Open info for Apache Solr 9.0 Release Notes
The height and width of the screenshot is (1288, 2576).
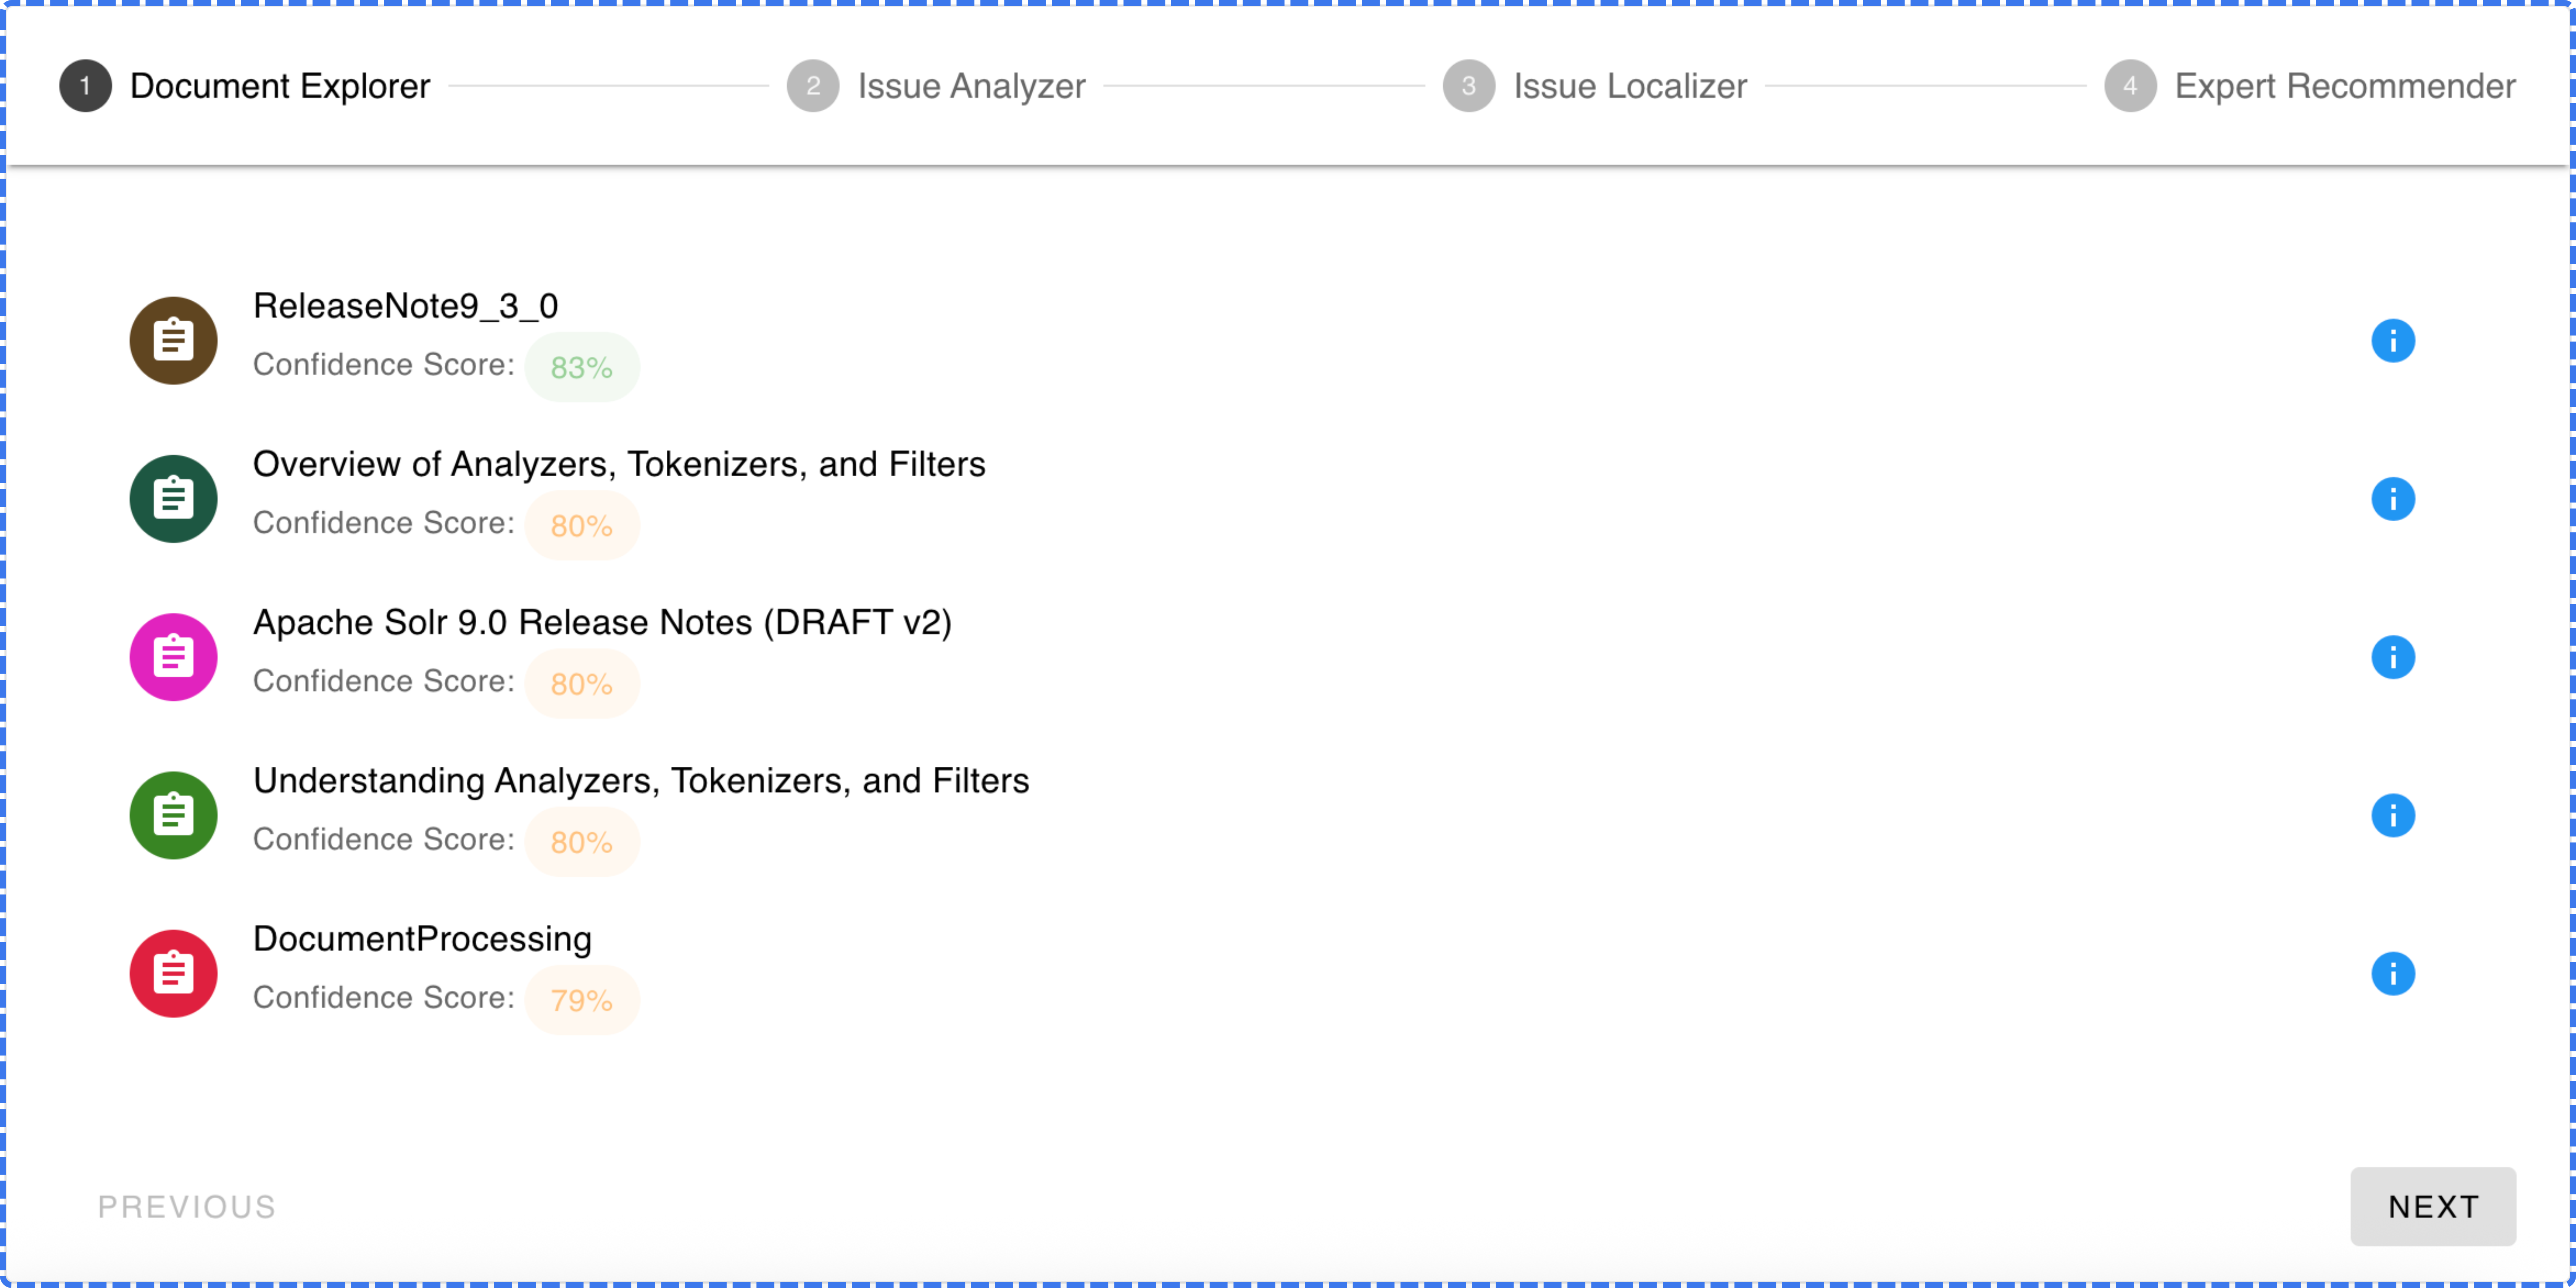click(2392, 657)
